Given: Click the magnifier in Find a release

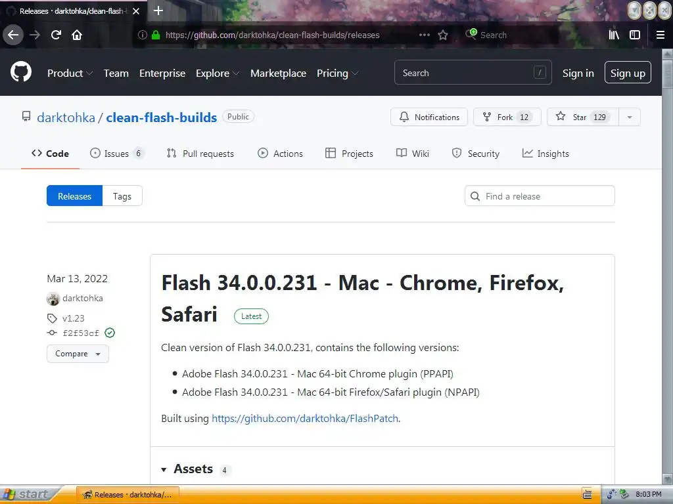Looking at the screenshot, I should coord(475,196).
